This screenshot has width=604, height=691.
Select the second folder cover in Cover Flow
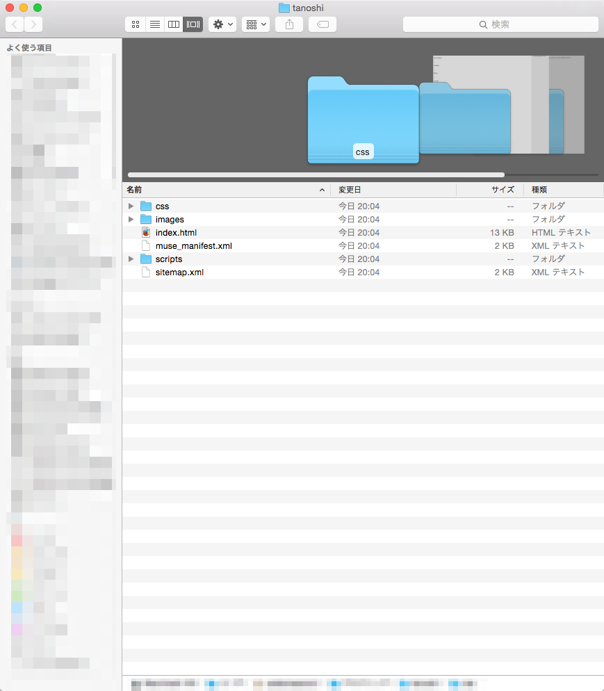(465, 118)
